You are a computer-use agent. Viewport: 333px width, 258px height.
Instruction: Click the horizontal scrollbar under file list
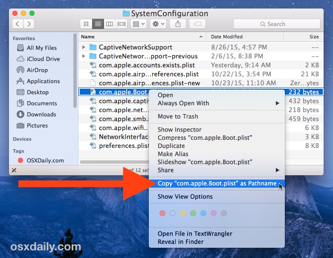pyautogui.click(x=114, y=162)
